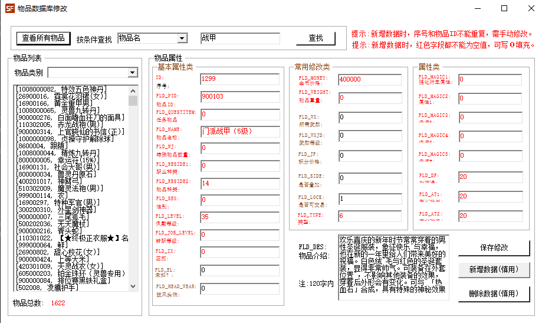Click the FLD_DF field showing 20
Viewport: 542px width, 323px height.
coord(490,177)
